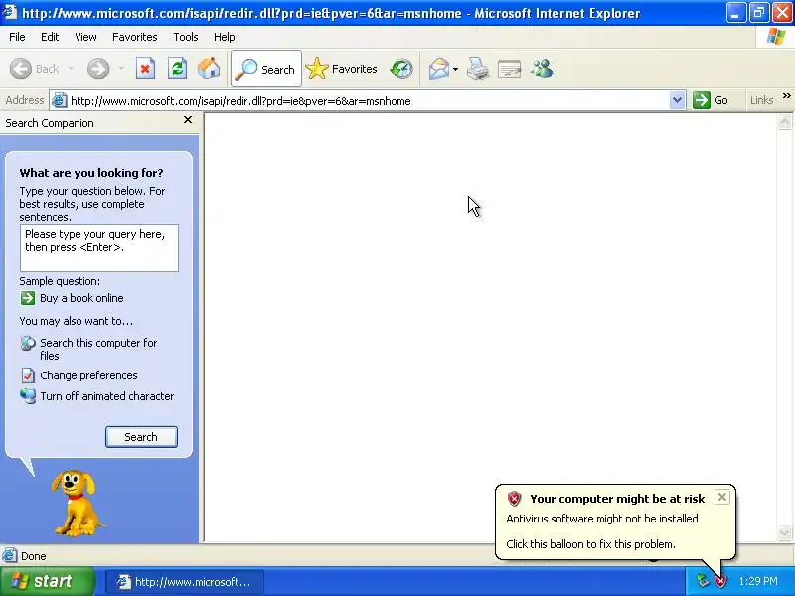795x596 pixels.
Task: Toggle the Search toolbar button
Action: click(266, 69)
